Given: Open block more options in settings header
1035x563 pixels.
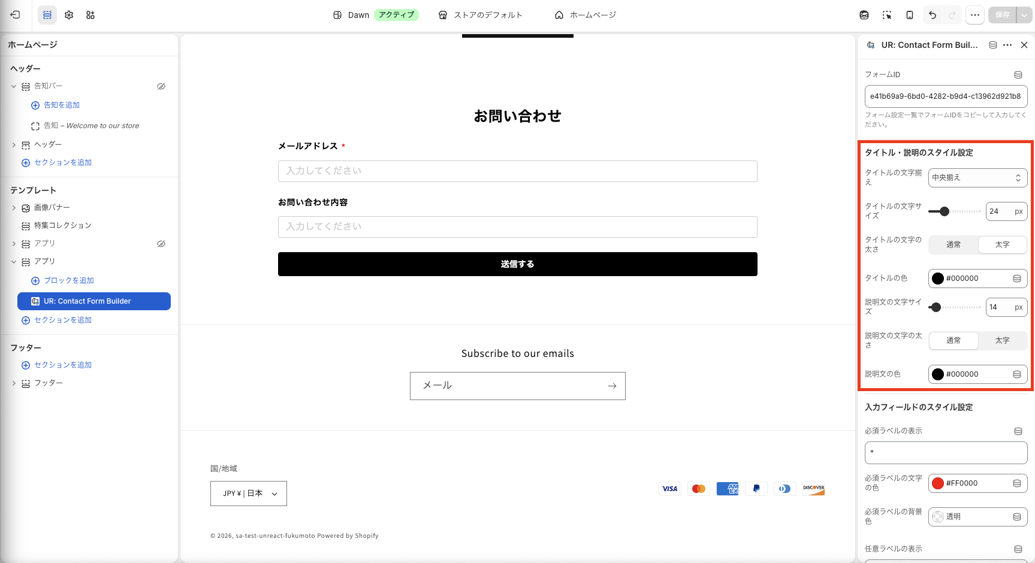Looking at the screenshot, I should (x=1007, y=45).
